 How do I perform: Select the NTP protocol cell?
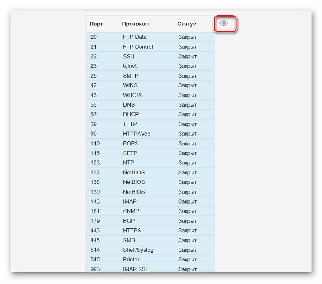[128, 163]
